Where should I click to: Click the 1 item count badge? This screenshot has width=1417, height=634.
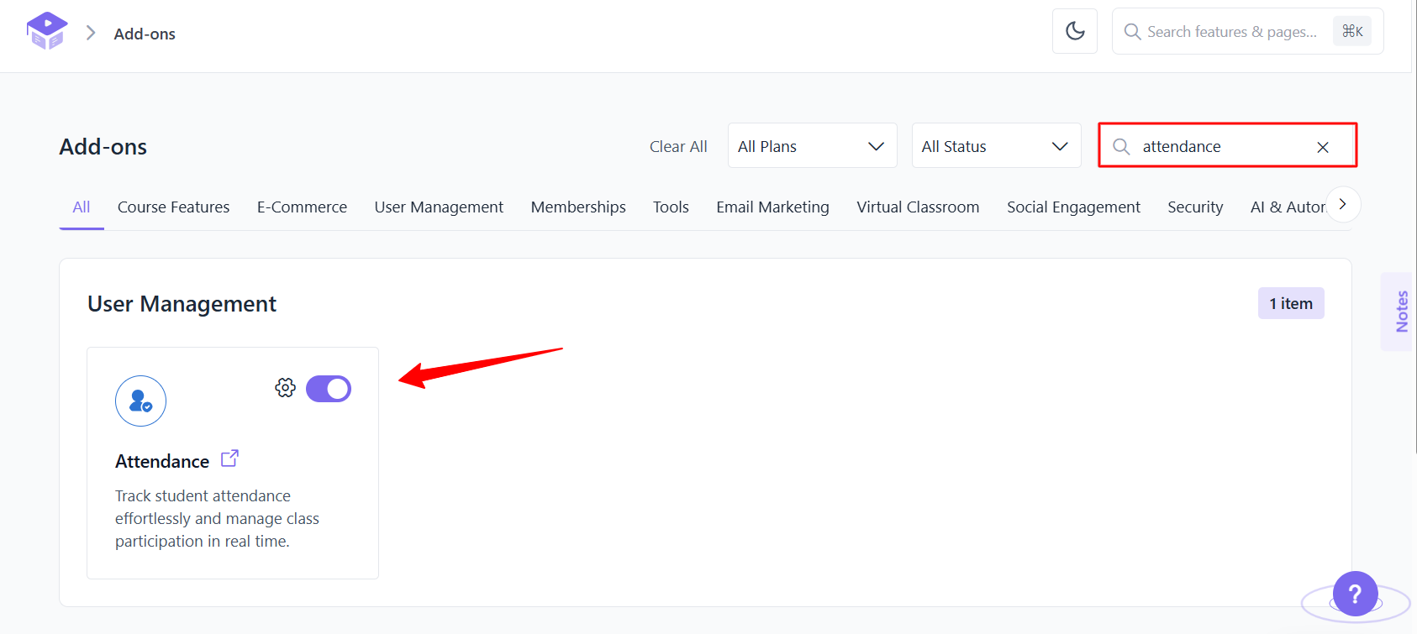point(1291,303)
